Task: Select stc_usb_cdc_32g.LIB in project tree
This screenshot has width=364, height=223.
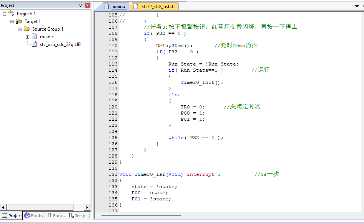Action: click(x=60, y=44)
